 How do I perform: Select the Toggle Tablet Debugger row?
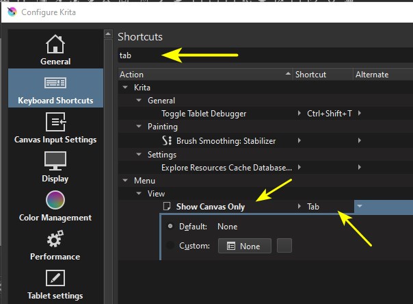click(x=265, y=114)
